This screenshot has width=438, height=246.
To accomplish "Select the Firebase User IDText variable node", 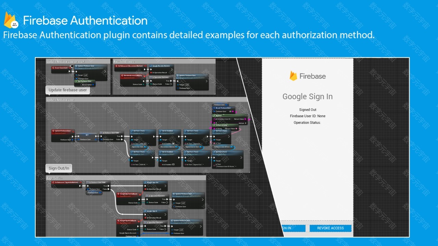I will 224,147.
